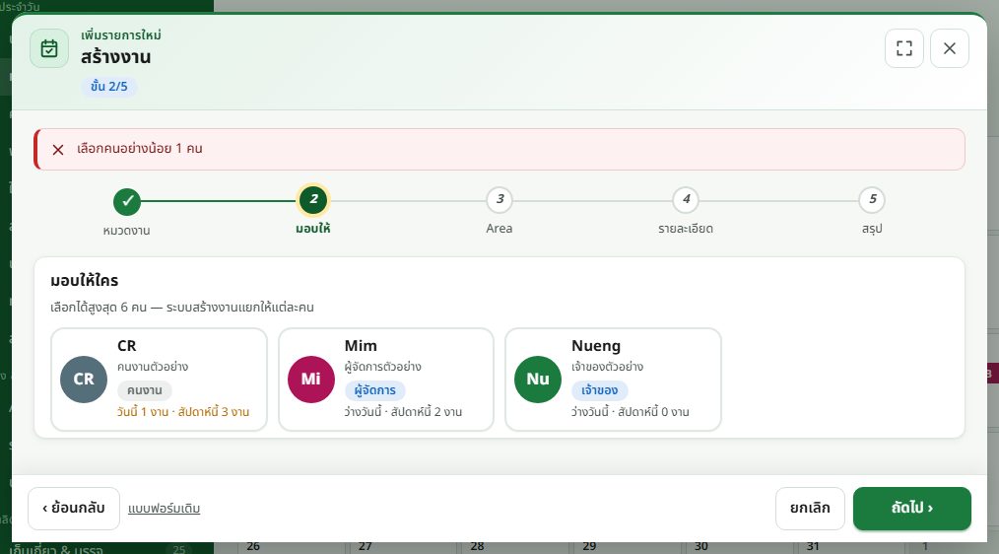Jump to step 4 รายละเอียด
This screenshot has height=554, width=999.
tap(686, 200)
